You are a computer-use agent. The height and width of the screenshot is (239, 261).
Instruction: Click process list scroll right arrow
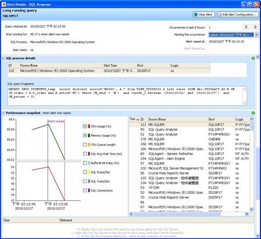(246, 214)
